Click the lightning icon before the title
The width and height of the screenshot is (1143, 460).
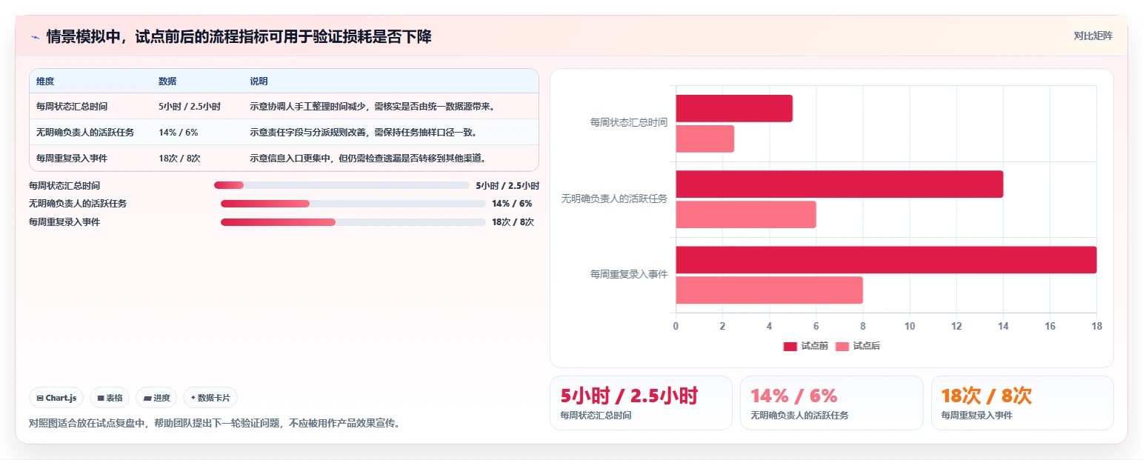(35, 37)
